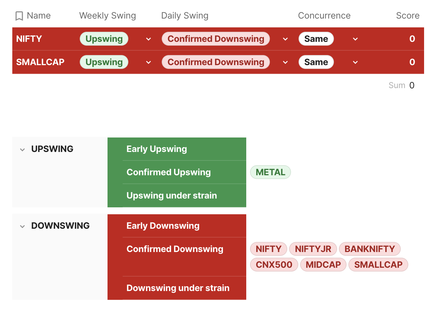Click the NIFTYJR tag
The image size is (437, 314).
tap(313, 249)
